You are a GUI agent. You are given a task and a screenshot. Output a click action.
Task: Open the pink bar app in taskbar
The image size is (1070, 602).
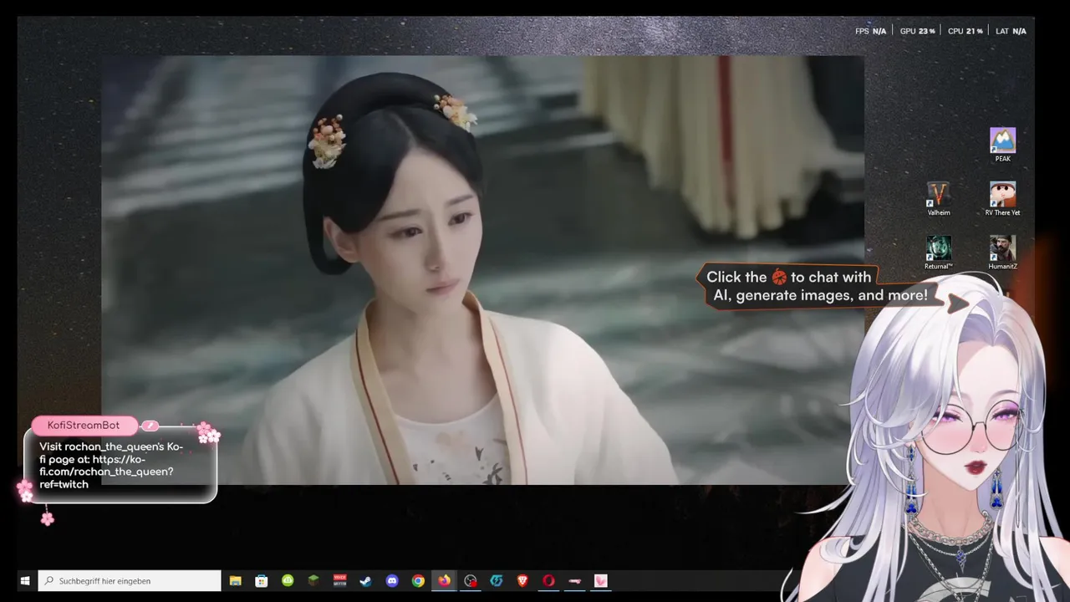(574, 580)
